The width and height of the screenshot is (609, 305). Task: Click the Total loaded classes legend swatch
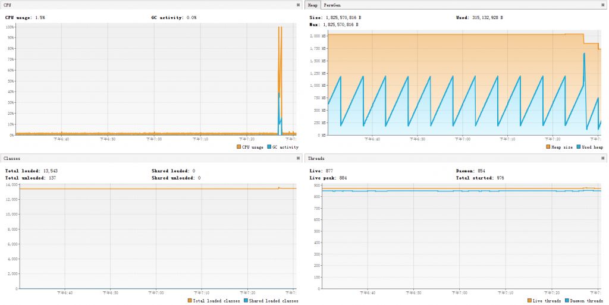point(189,301)
